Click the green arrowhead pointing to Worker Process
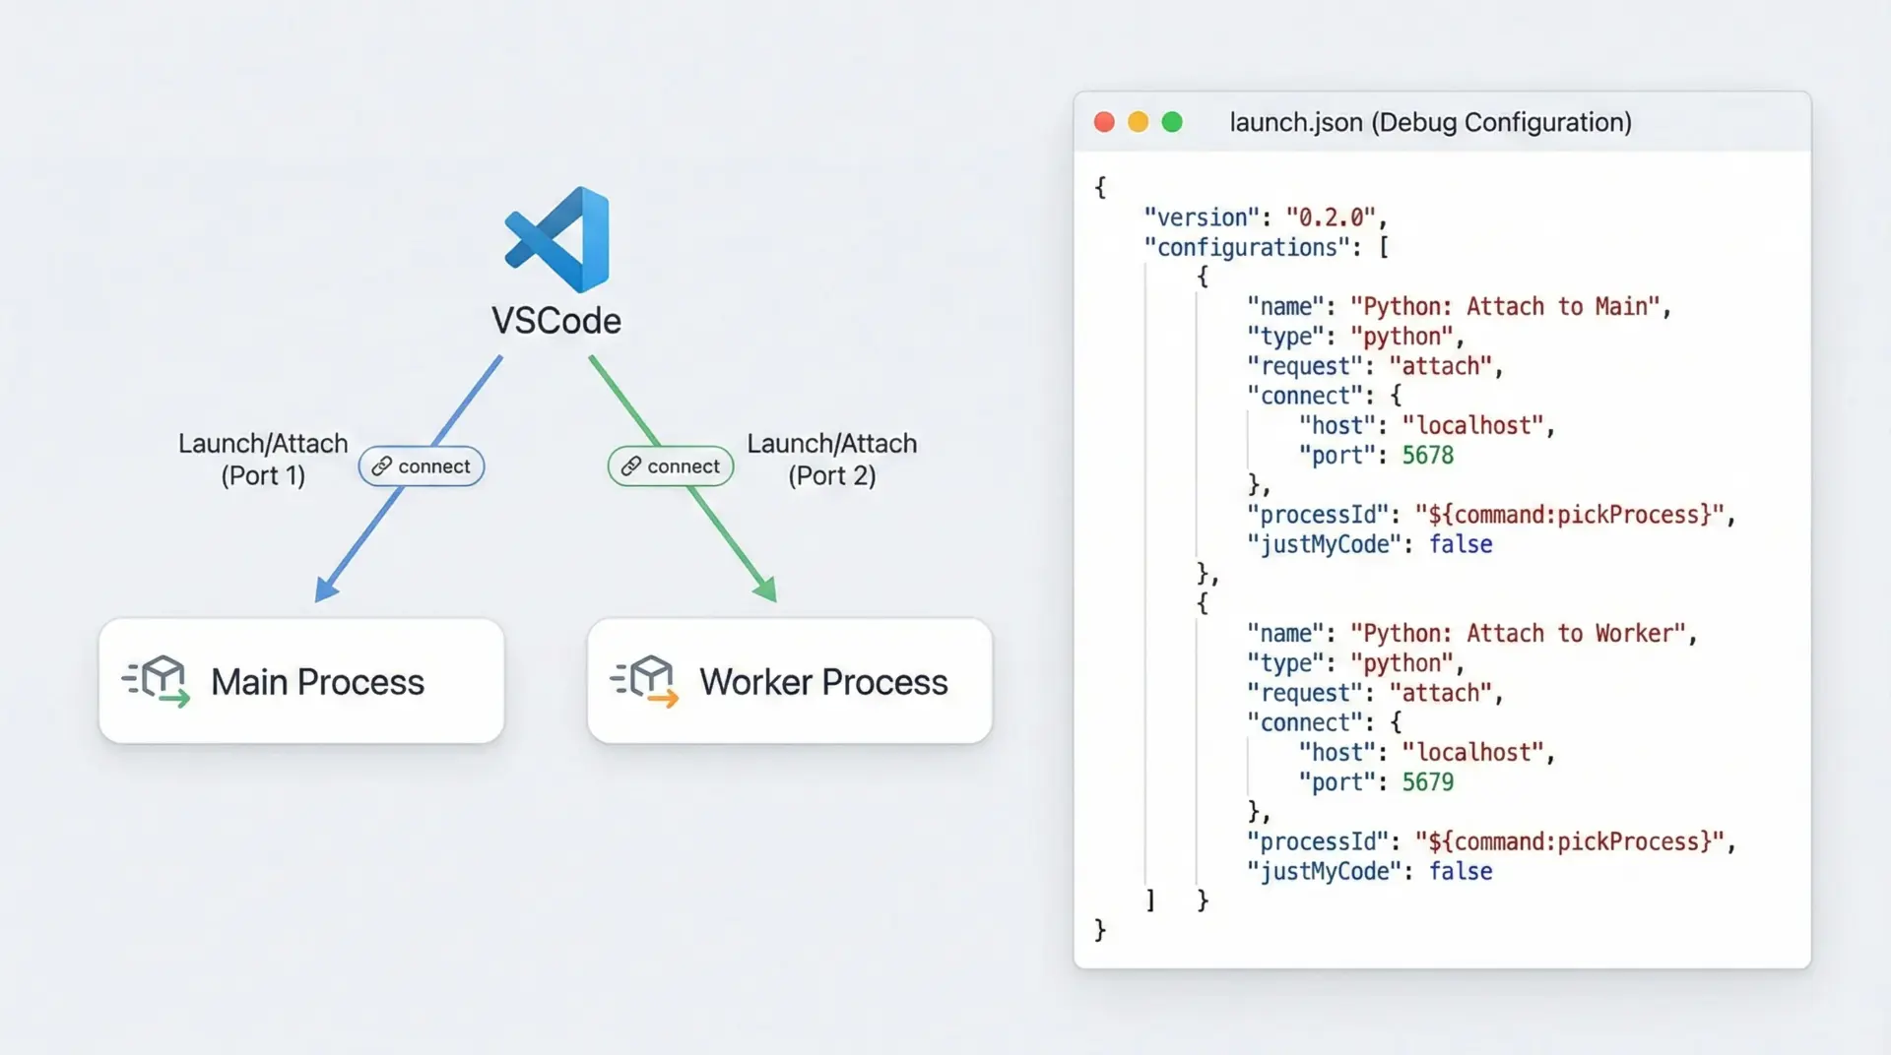Screen dimensions: 1891x1055 pyautogui.click(x=765, y=589)
